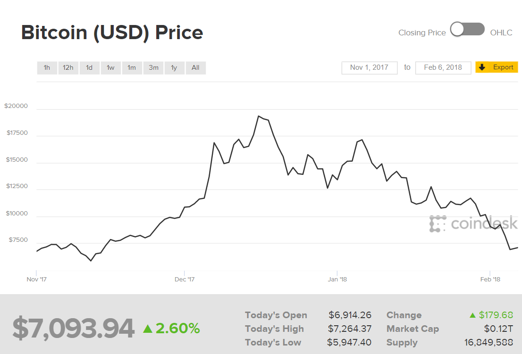Select the 1w time range

(110, 67)
